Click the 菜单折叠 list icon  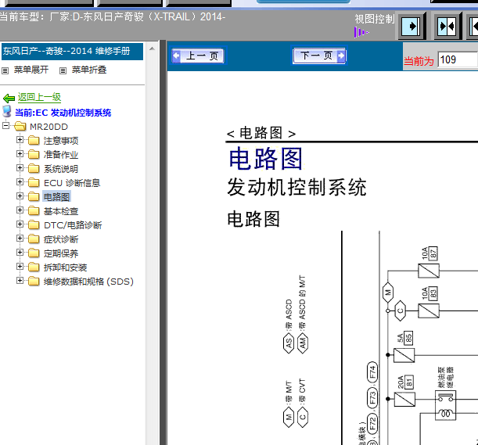63,70
